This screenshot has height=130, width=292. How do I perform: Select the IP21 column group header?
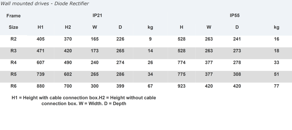coord(97,15)
